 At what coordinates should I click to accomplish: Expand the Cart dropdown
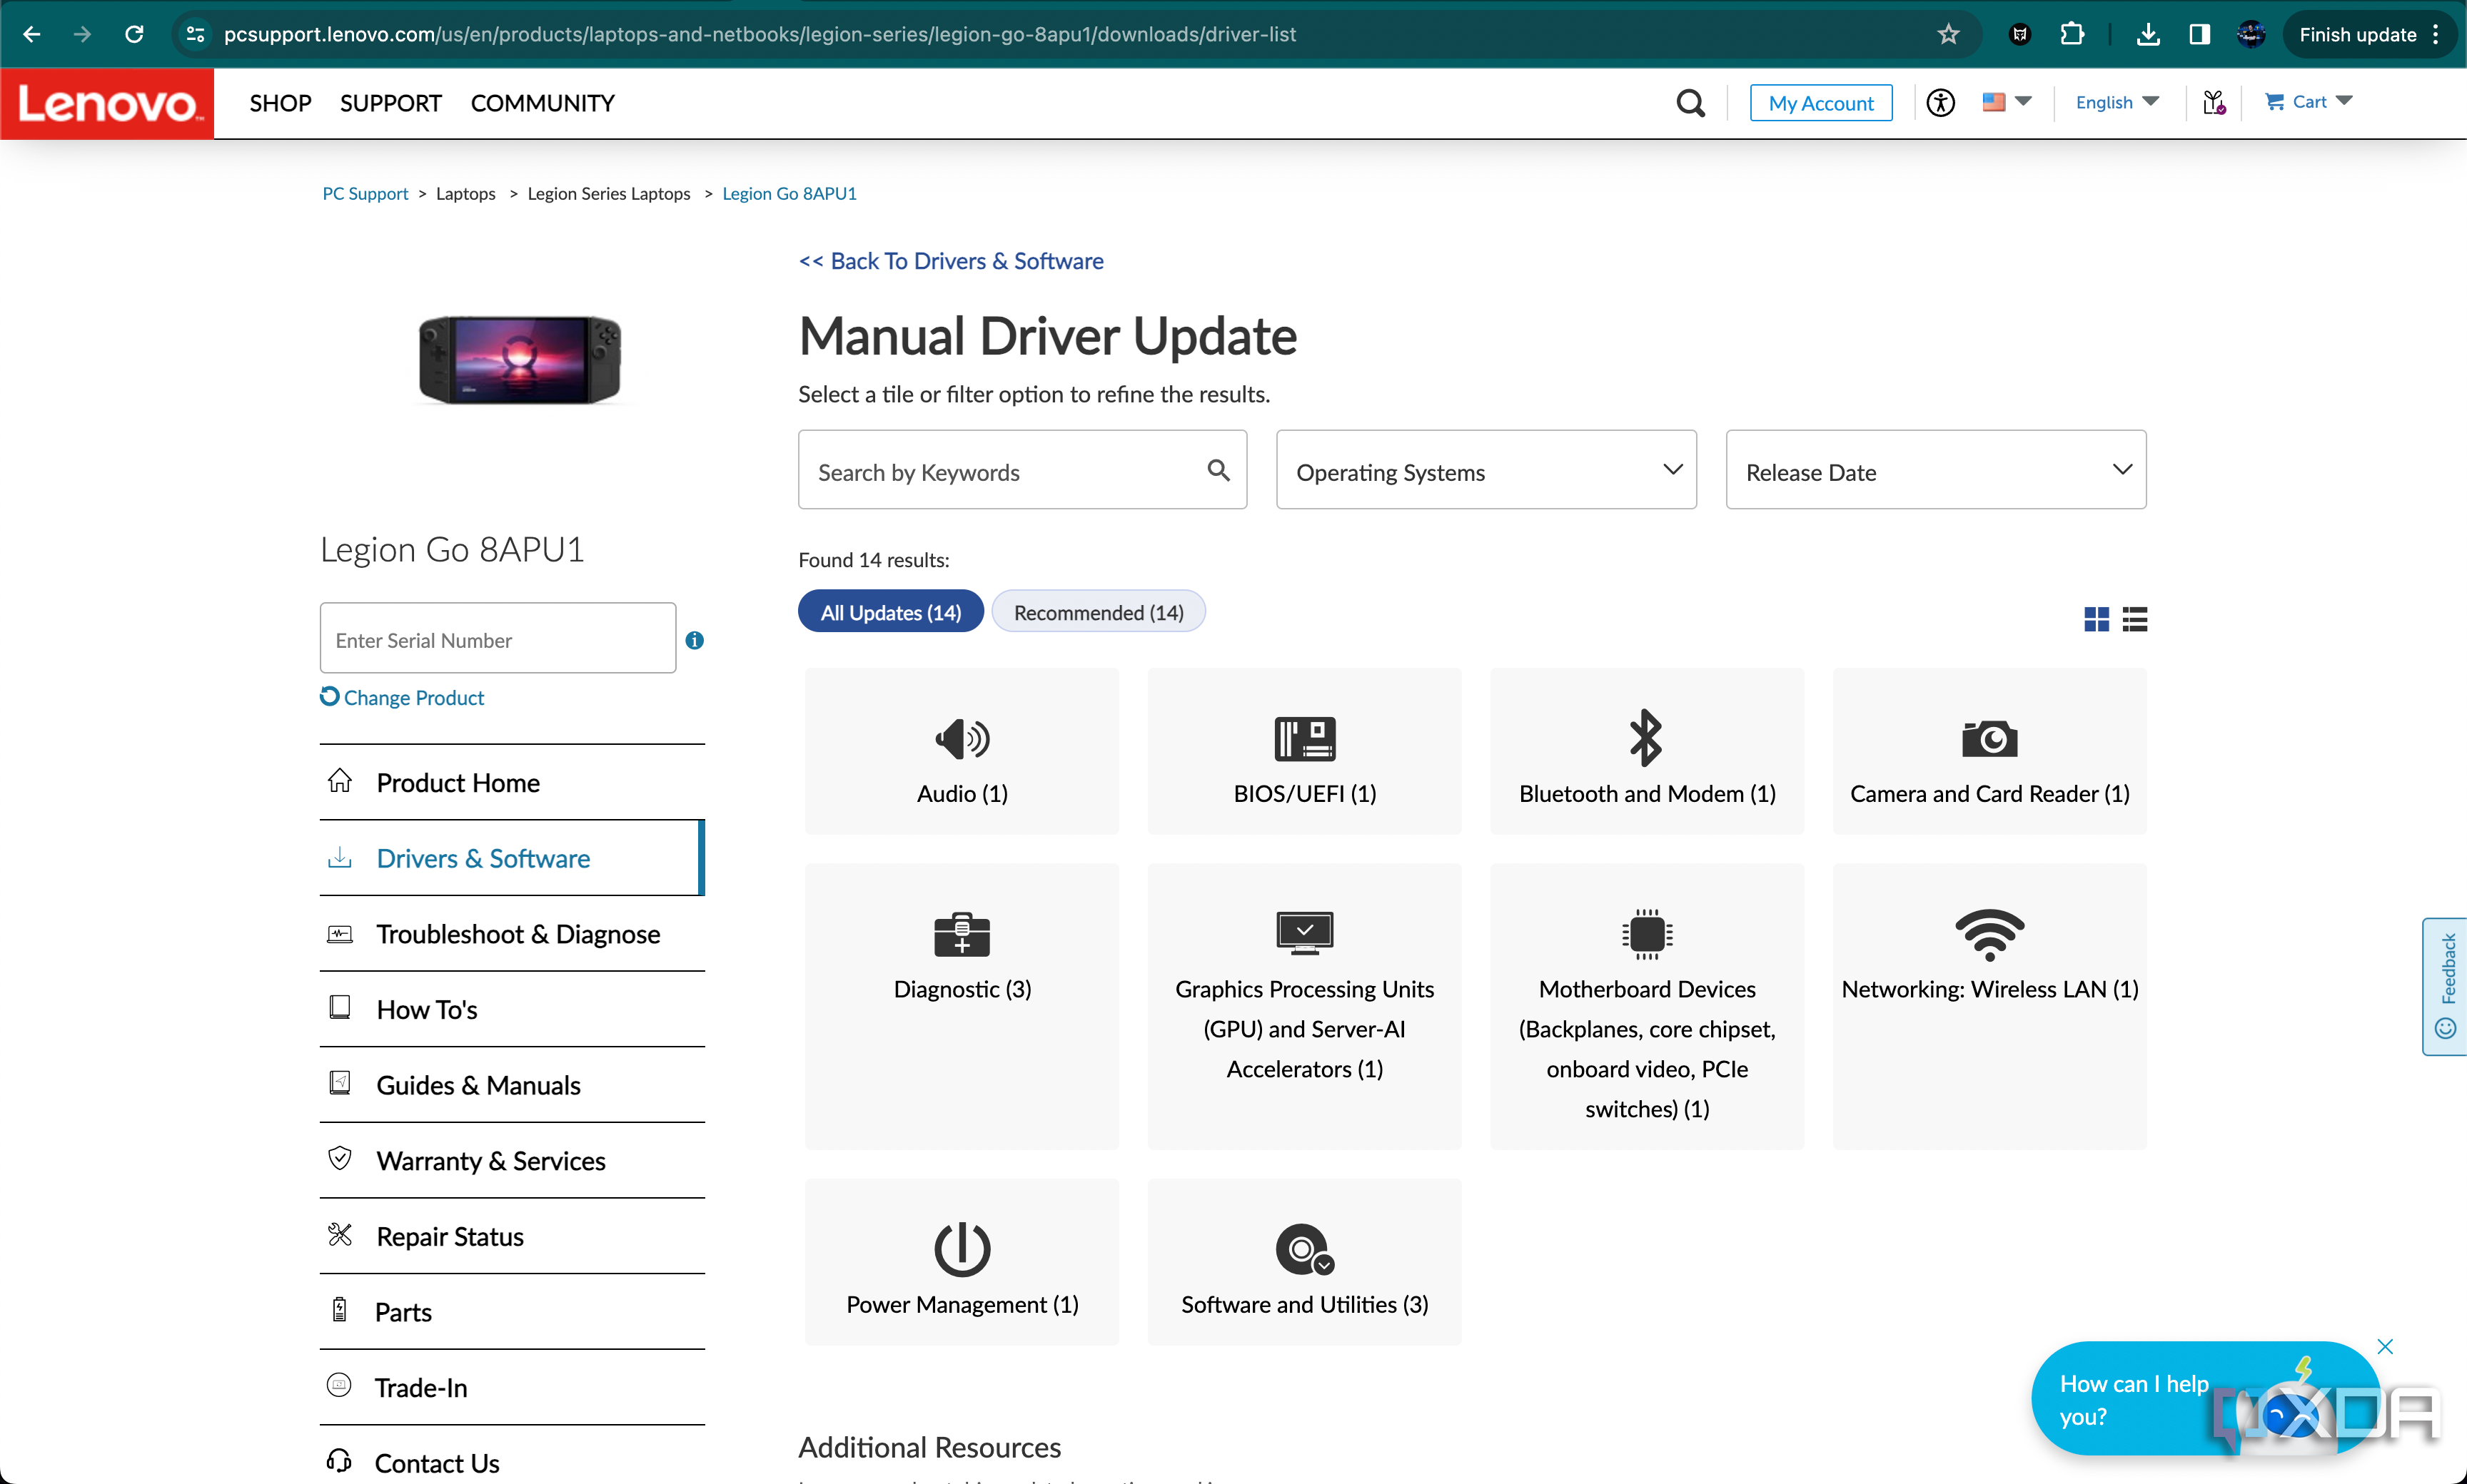tap(2308, 102)
